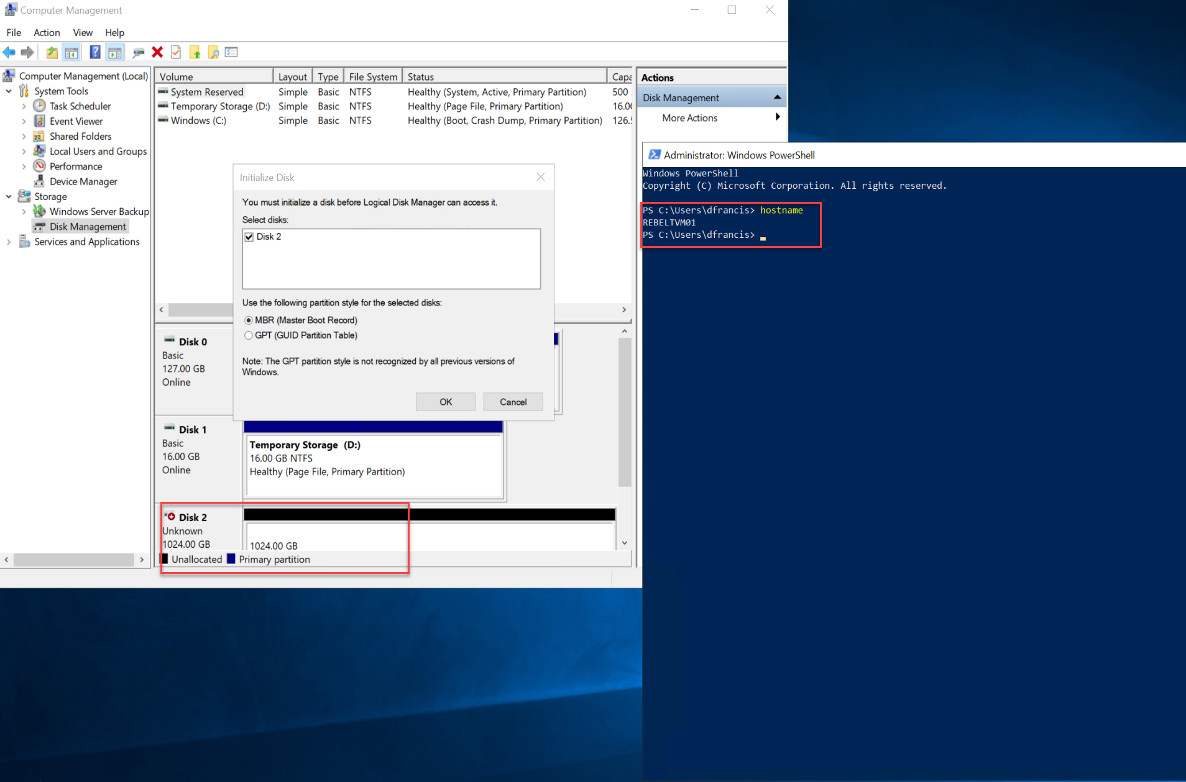Expand Services and Applications node

pos(9,242)
